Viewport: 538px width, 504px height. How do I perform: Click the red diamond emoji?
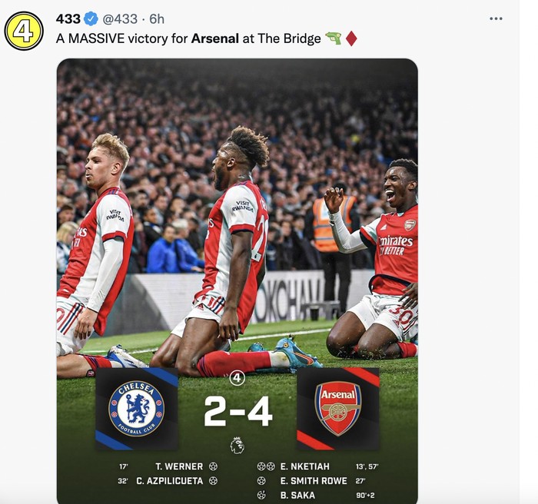351,38
